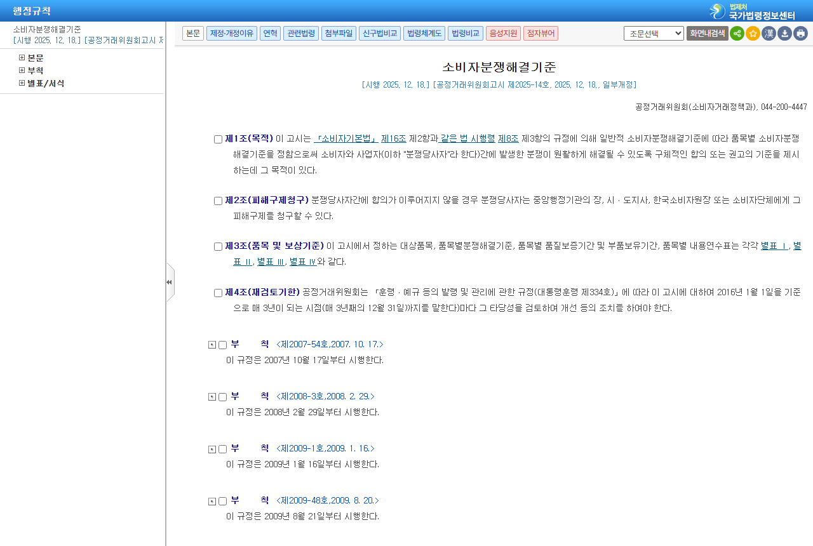Expand the 부칙 tree node
Screen dimensions: 813x546
click(22, 70)
